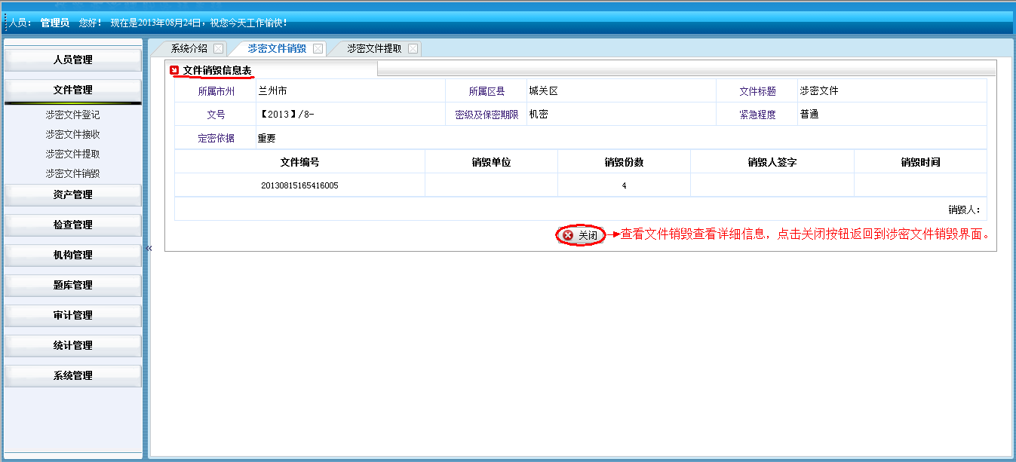The height and width of the screenshot is (462, 1016).
Task: Click the 所属市州 field label
Action: click(216, 91)
